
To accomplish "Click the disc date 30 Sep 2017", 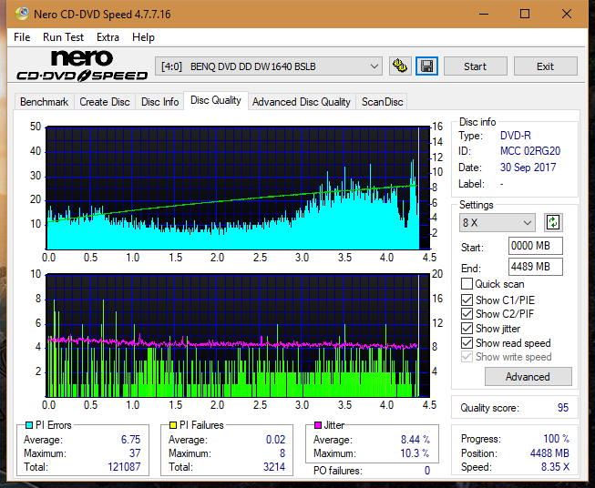I will [528, 168].
